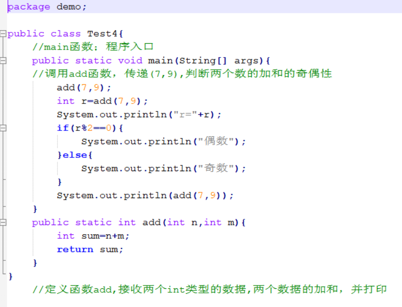Collapse the if statement code block
This screenshot has height=307, width=402.
[2, 128]
